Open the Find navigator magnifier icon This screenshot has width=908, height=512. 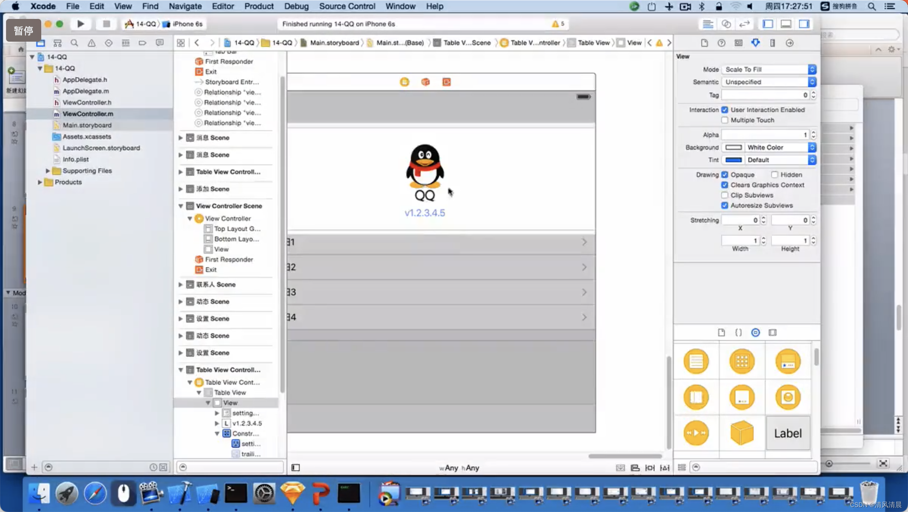(x=75, y=43)
